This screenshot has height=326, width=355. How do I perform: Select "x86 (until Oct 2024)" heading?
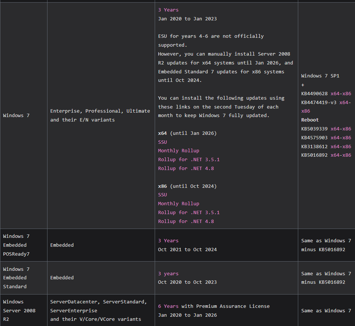[187, 186]
